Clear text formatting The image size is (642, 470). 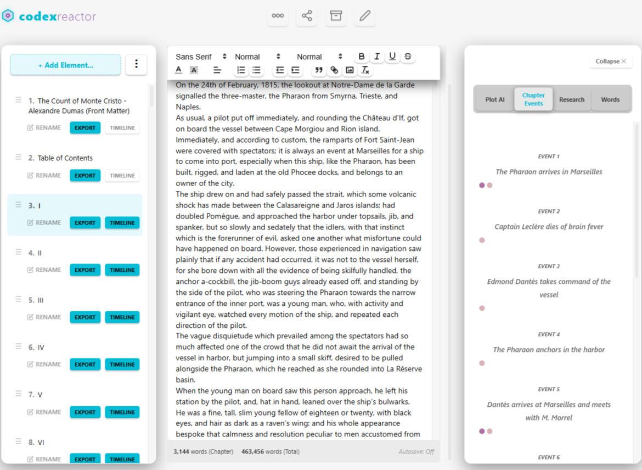tap(365, 70)
